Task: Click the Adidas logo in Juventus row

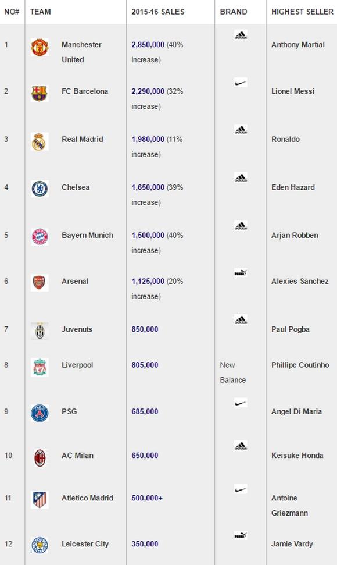Action: click(241, 319)
